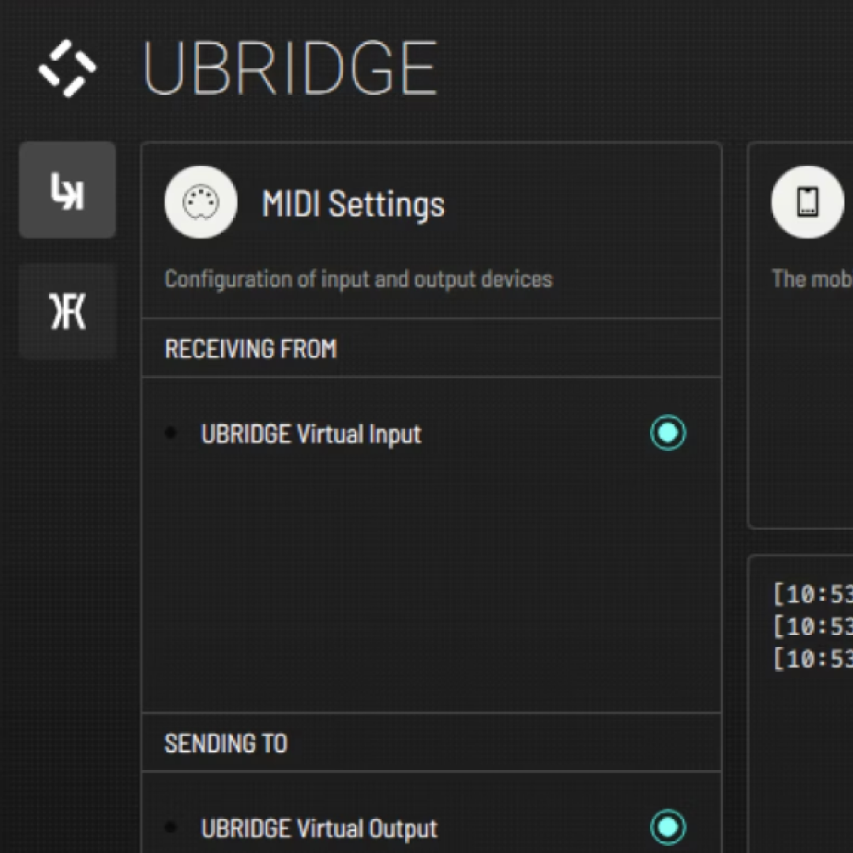Click the MIDI Settings heading
The width and height of the screenshot is (853, 853).
pyautogui.click(x=353, y=204)
